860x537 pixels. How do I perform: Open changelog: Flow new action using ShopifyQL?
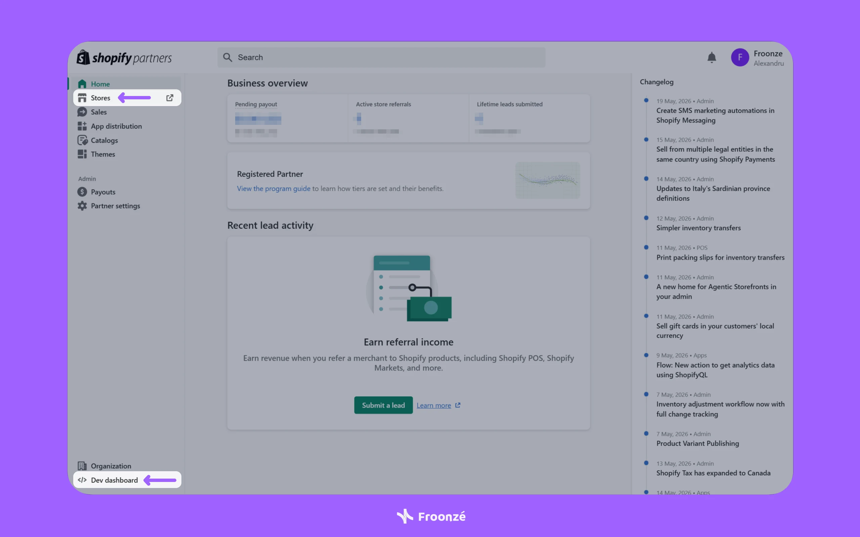715,370
